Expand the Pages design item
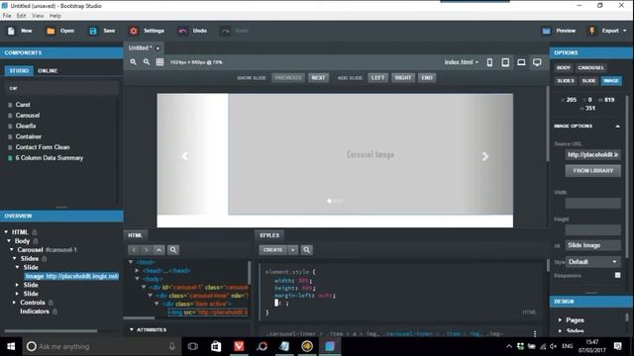 click(560, 320)
